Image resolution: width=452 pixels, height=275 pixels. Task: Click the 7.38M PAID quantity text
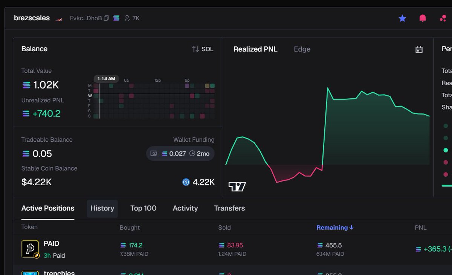coord(134,254)
